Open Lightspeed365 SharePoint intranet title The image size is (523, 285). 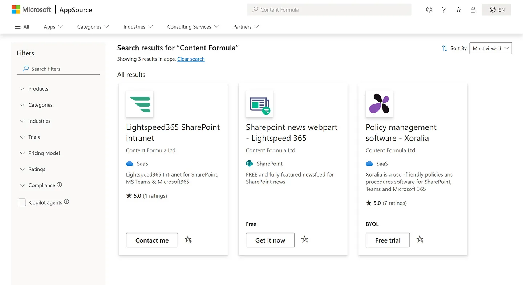click(x=173, y=133)
